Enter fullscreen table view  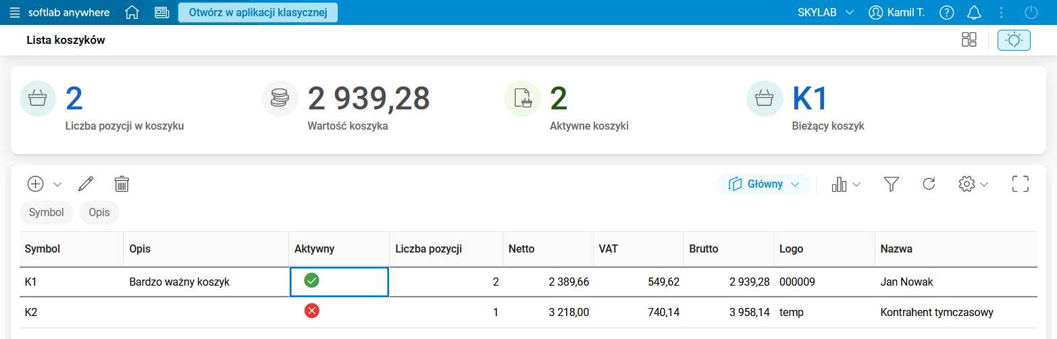click(1020, 184)
